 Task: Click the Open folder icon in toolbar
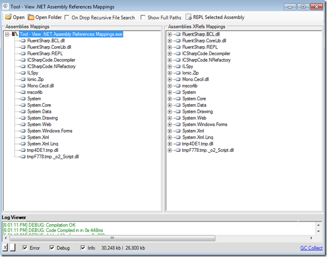[8, 17]
